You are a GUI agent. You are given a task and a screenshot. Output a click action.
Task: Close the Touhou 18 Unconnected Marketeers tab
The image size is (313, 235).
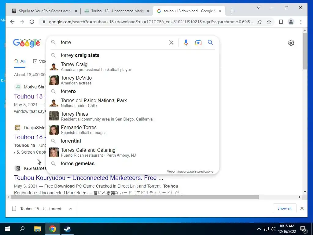coord(148,11)
